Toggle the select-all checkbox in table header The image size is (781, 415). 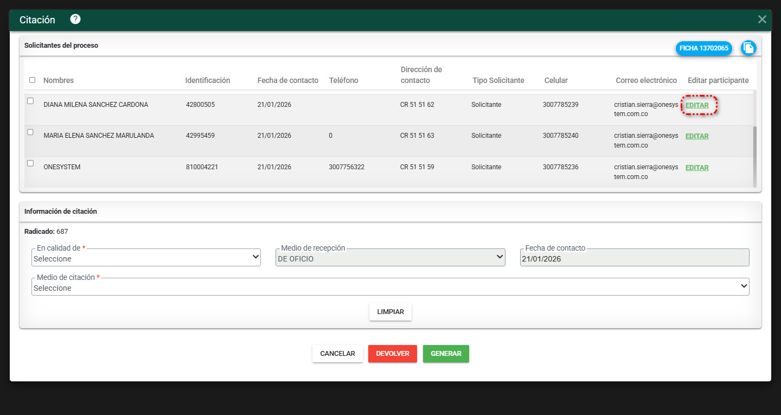32,80
